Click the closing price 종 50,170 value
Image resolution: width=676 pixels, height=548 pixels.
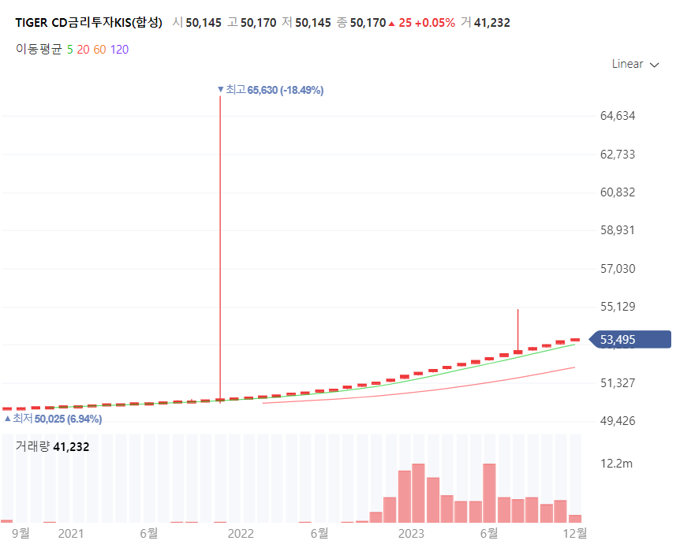pyautogui.click(x=361, y=22)
